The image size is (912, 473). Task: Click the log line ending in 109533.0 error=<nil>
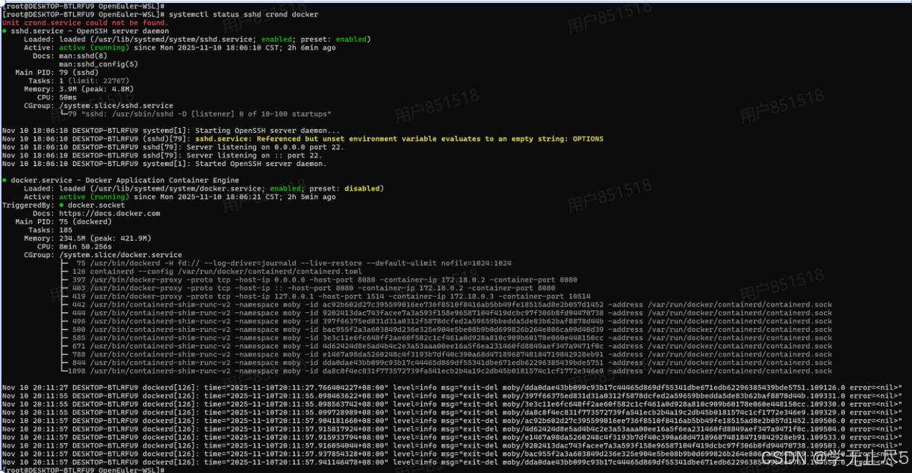452,437
